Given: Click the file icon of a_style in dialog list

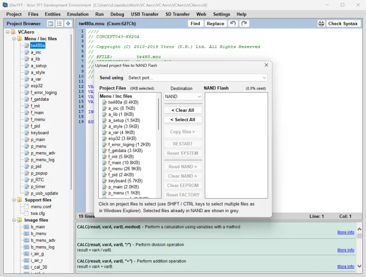Looking at the screenshot, I should click(105, 126).
